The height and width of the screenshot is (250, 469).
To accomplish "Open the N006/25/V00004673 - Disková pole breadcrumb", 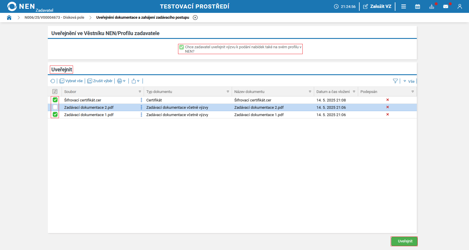I will [x=54, y=18].
